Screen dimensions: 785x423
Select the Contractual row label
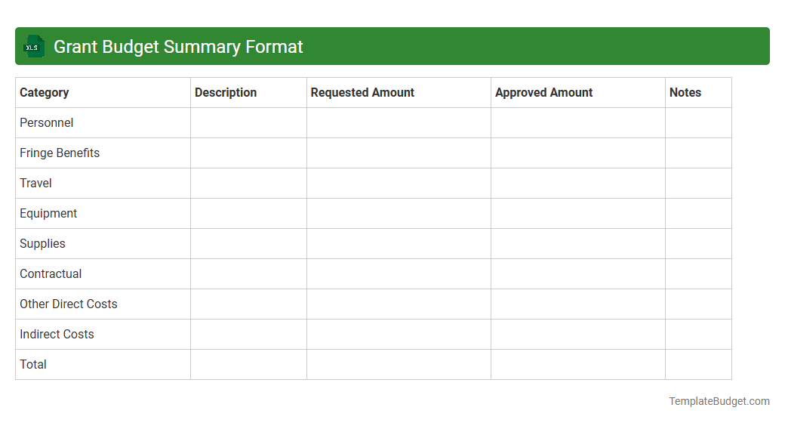51,273
